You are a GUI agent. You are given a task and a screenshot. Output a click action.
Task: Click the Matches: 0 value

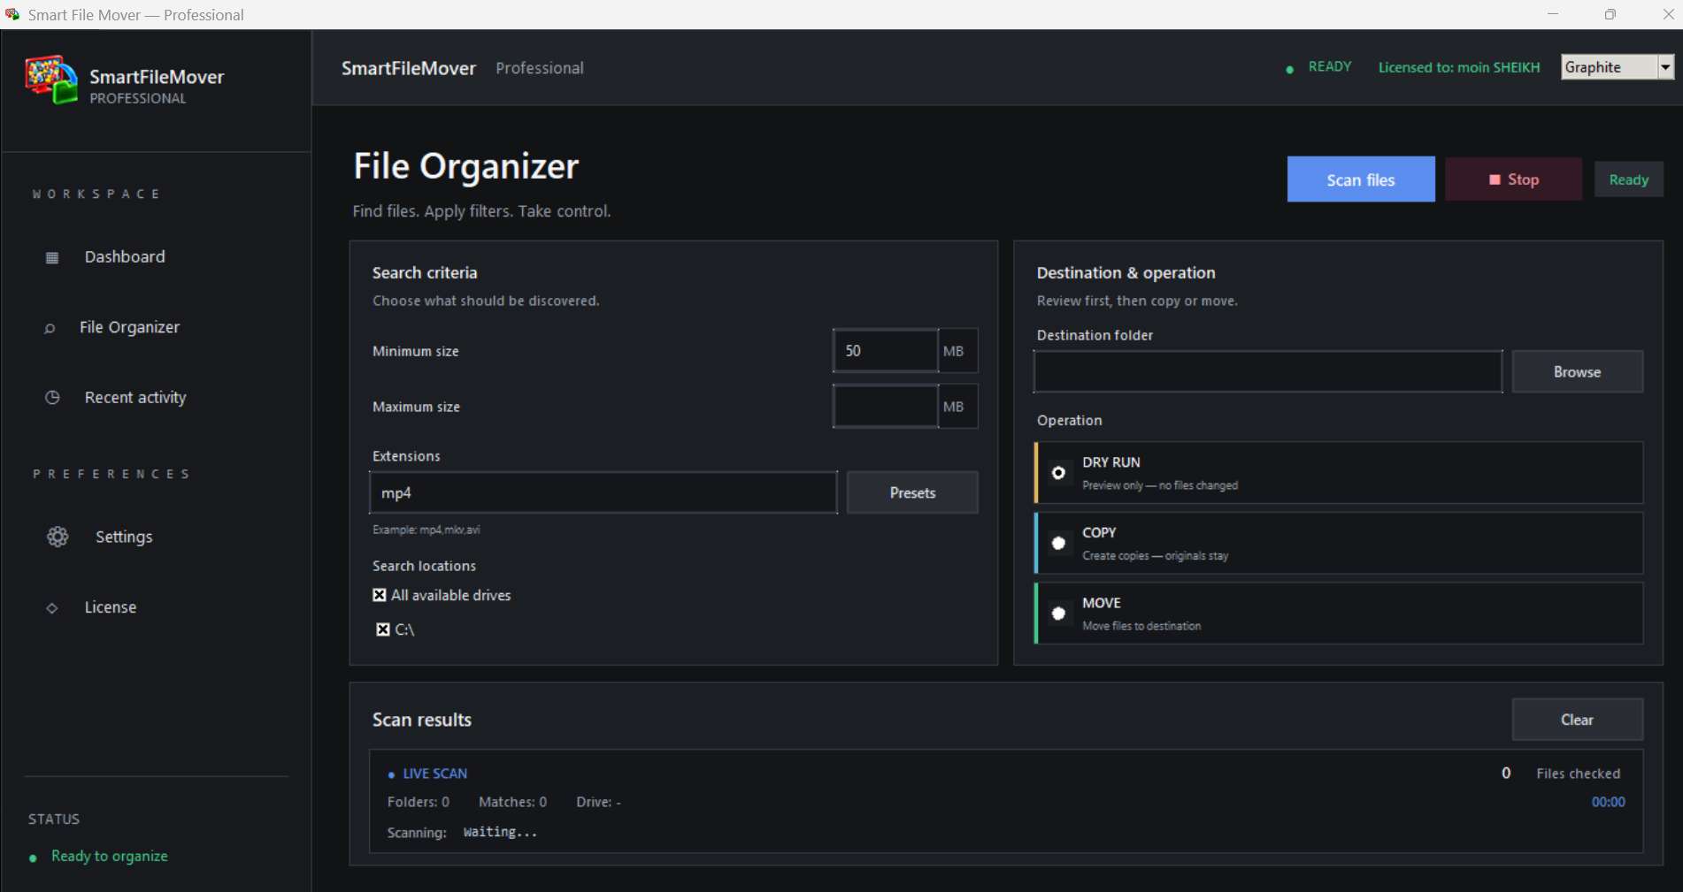(x=512, y=802)
